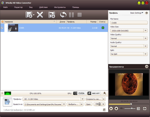
Task: Sort list by Длина column
Action: (x=62, y=22)
